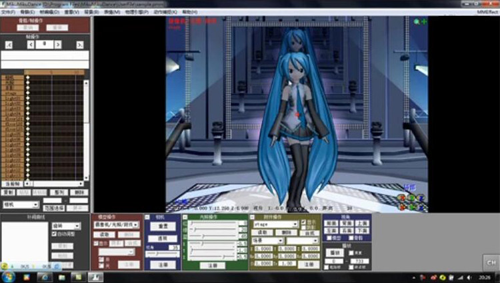Click the upper X axis rotate icon
Screen dimensions: 500x283
click(x=403, y=198)
